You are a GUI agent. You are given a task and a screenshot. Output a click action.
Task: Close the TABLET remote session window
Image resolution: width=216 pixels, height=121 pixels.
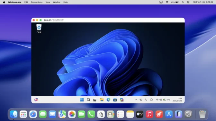click(34, 20)
